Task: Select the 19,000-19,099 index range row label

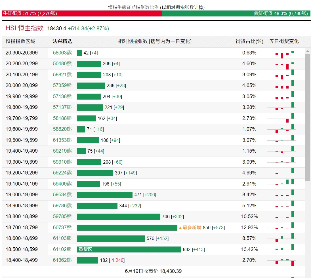Action: click(22, 195)
